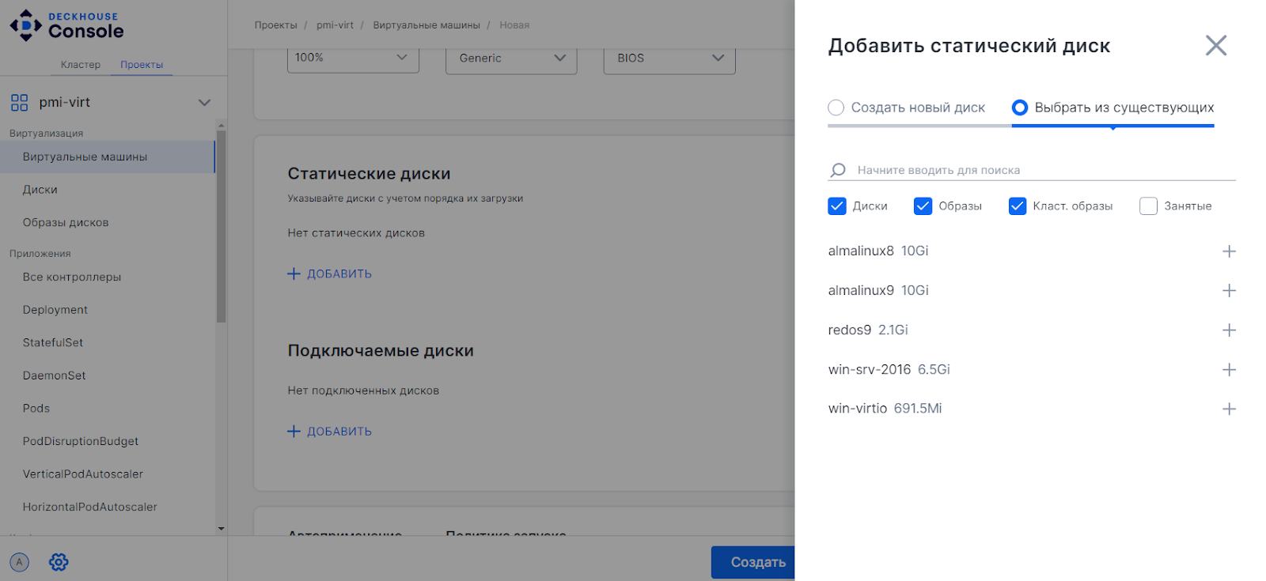
Task: Uncheck the Диски filter checkbox
Action: click(837, 206)
